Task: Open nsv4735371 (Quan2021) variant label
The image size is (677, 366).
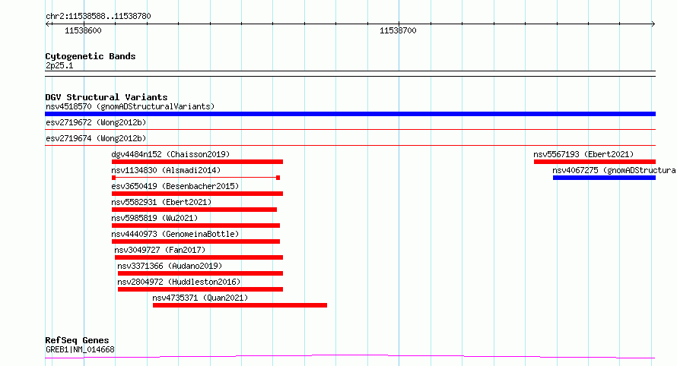Action: pyautogui.click(x=200, y=298)
